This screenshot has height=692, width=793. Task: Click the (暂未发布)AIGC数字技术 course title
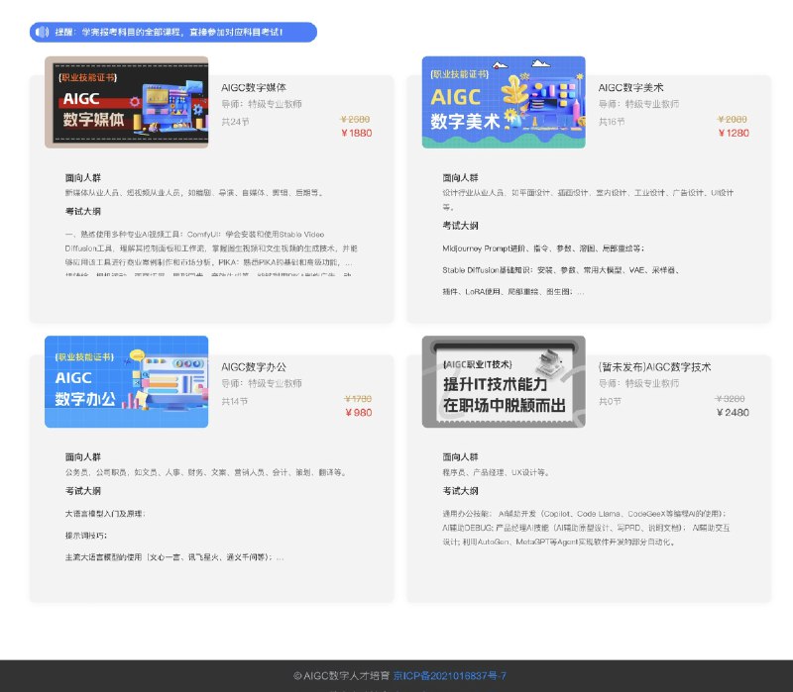tap(654, 366)
